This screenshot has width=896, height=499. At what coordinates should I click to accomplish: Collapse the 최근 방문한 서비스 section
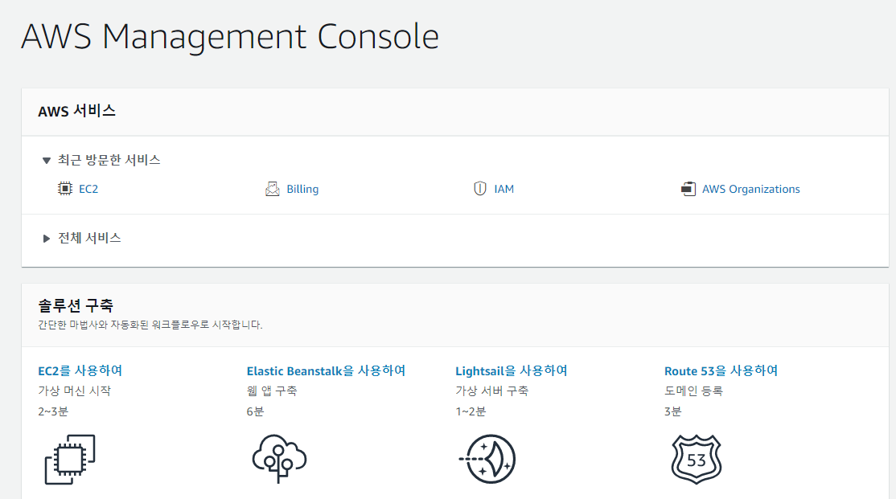47,161
